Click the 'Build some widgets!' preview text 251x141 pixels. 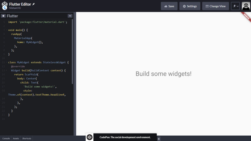click(163, 74)
